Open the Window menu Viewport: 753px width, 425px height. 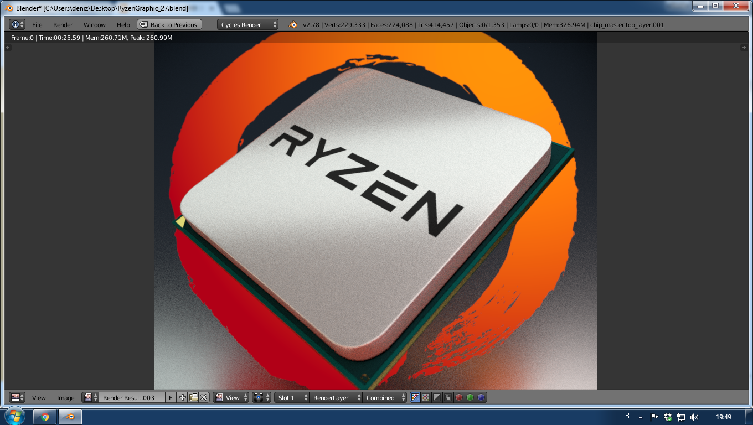[x=94, y=25]
